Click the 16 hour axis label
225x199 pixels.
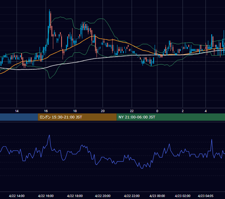(46, 111)
